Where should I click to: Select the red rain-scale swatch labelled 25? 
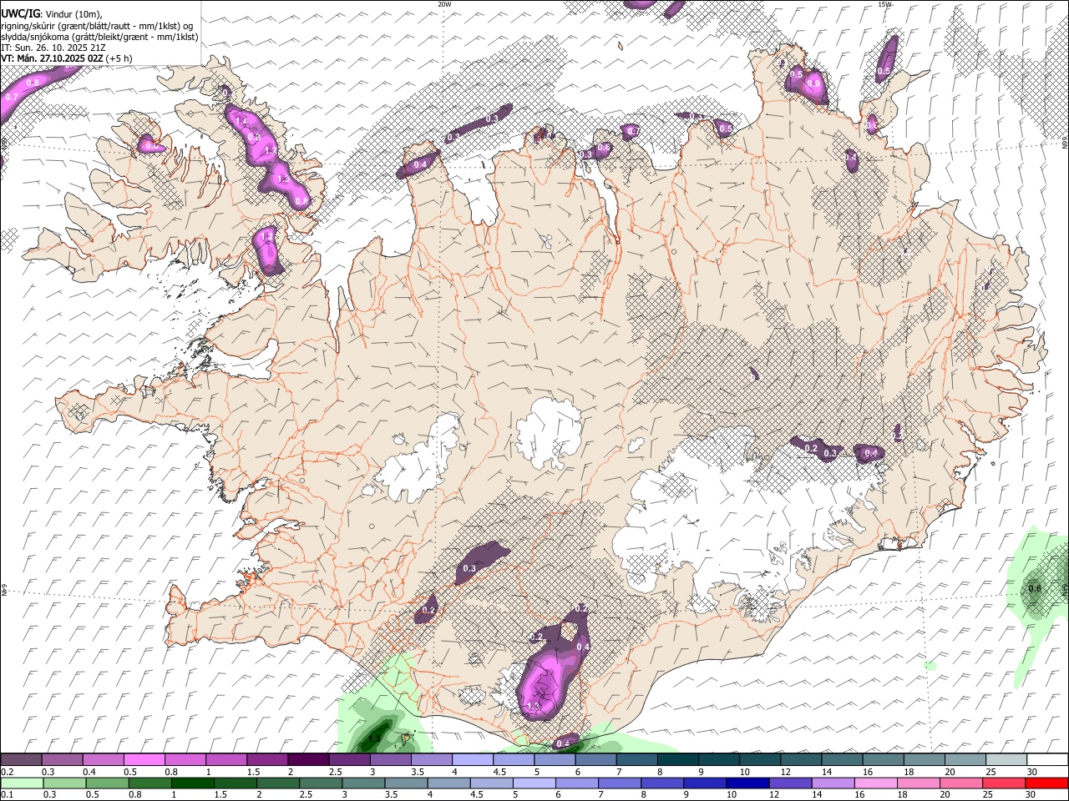(1006, 783)
